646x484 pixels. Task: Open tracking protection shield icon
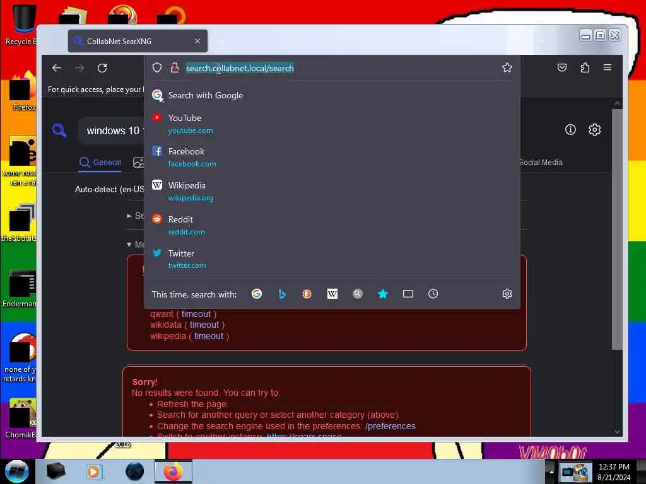click(x=157, y=67)
